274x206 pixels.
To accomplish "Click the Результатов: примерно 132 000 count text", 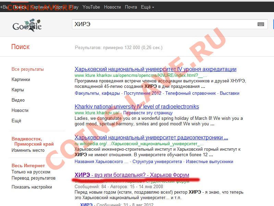I will tap(119, 48).
